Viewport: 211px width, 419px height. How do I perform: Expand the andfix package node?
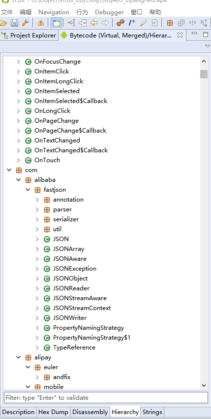click(37, 377)
